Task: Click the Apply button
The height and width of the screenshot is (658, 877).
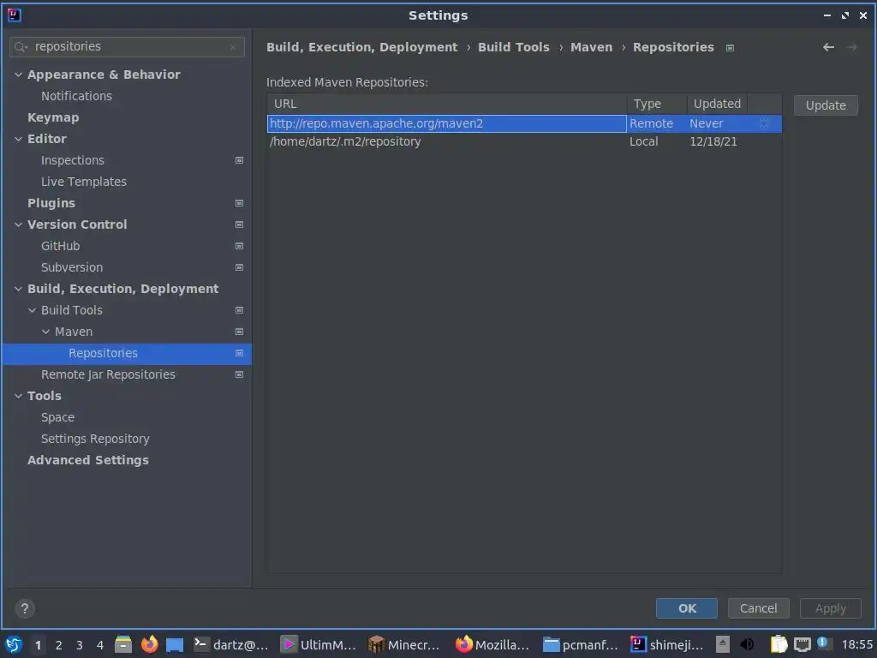Action: tap(831, 608)
